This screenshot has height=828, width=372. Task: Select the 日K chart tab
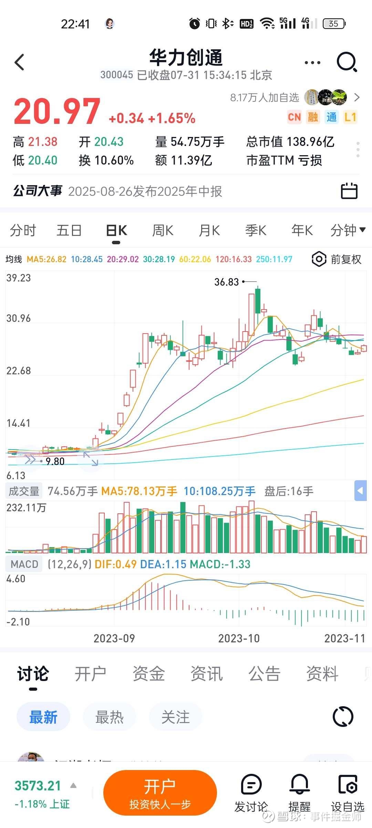point(116,230)
